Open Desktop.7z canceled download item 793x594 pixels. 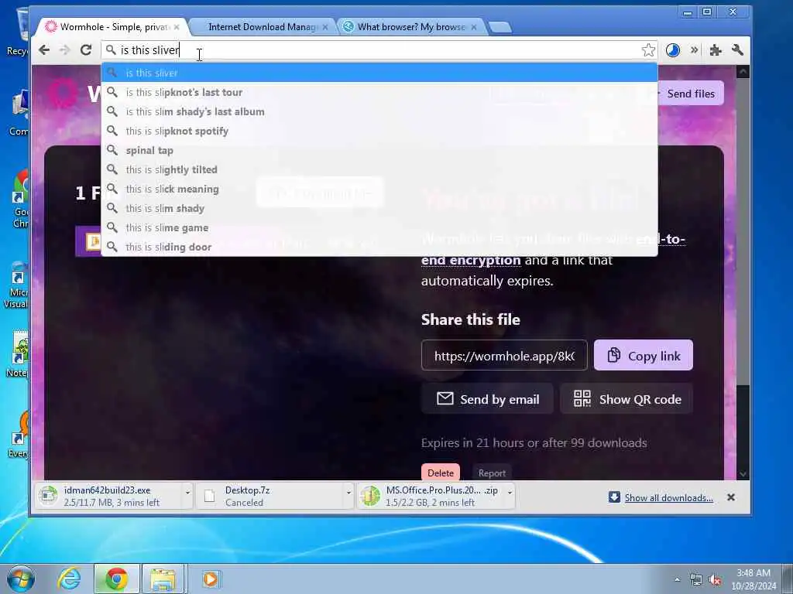coord(270,496)
